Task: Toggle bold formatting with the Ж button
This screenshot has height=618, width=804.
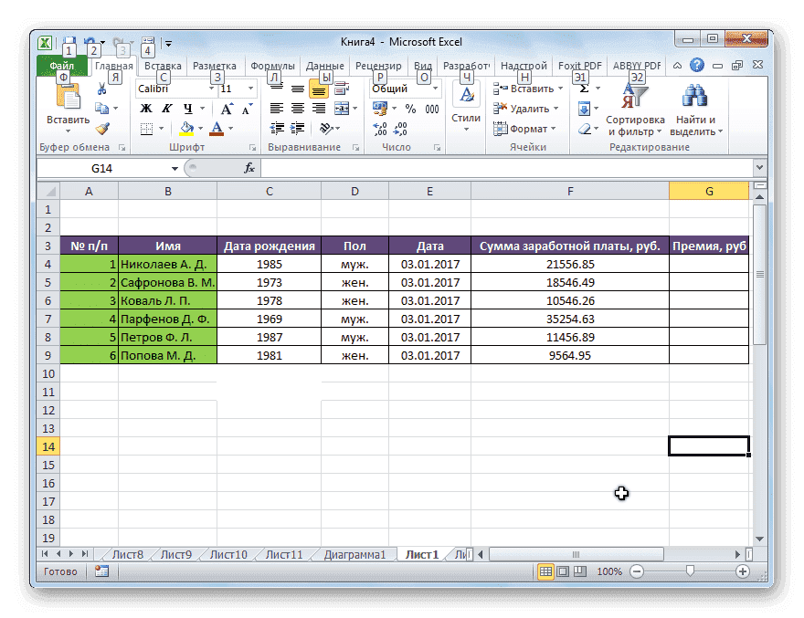Action: point(146,108)
